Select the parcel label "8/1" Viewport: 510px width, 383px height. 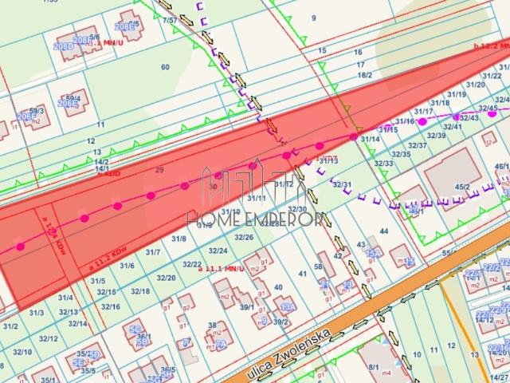point(374,367)
